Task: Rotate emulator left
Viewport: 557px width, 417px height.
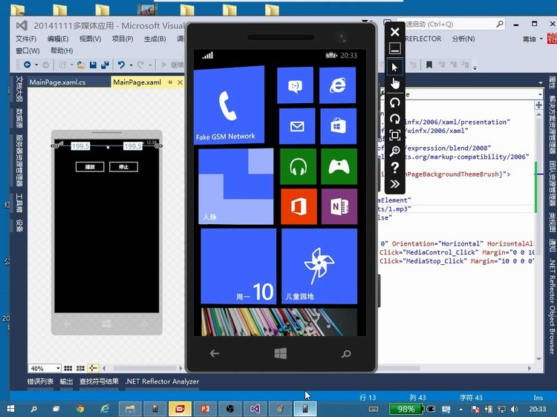Action: 394,103
